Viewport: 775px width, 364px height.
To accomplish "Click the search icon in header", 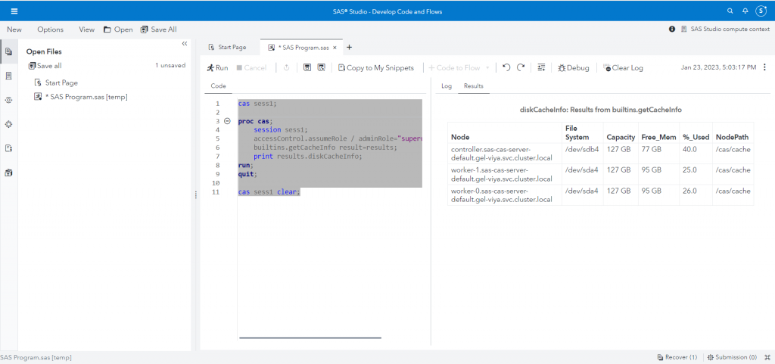I will coord(730,11).
